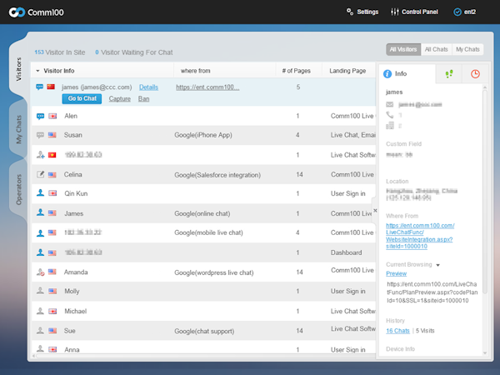
Task: Click Google(wordpress live chat) for Amanda
Action: click(x=213, y=272)
